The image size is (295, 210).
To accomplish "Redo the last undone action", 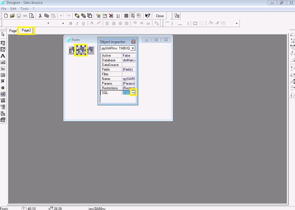I will tap(68, 16).
